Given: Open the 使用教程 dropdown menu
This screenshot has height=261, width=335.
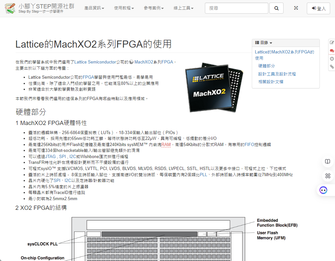Looking at the screenshot, I should coord(124,8).
